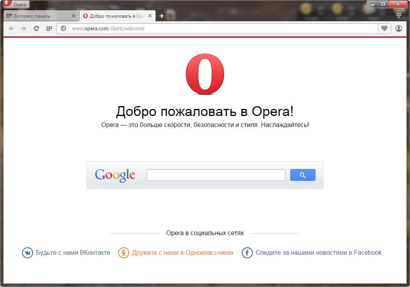Image resolution: width=410 pixels, height=287 pixels.
Task: Open the tab menu icon at top right
Action: point(399,16)
